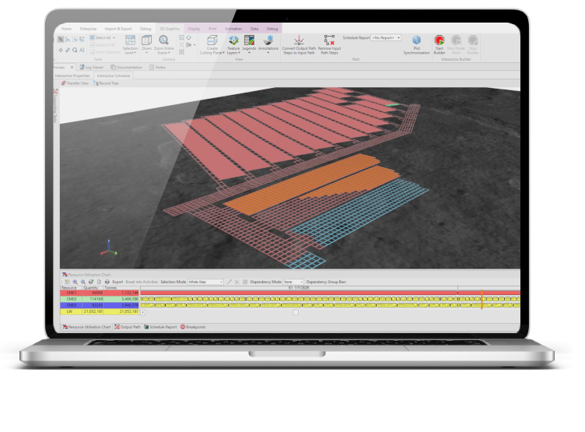Open the Dependency Mode dropdown

pos(293,282)
